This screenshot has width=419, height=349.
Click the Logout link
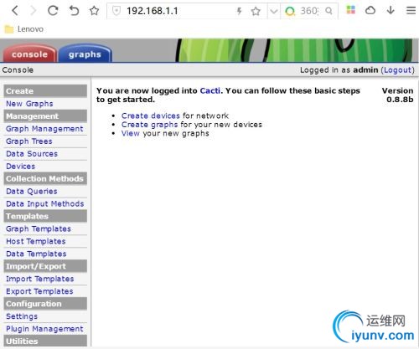pyautogui.click(x=399, y=69)
